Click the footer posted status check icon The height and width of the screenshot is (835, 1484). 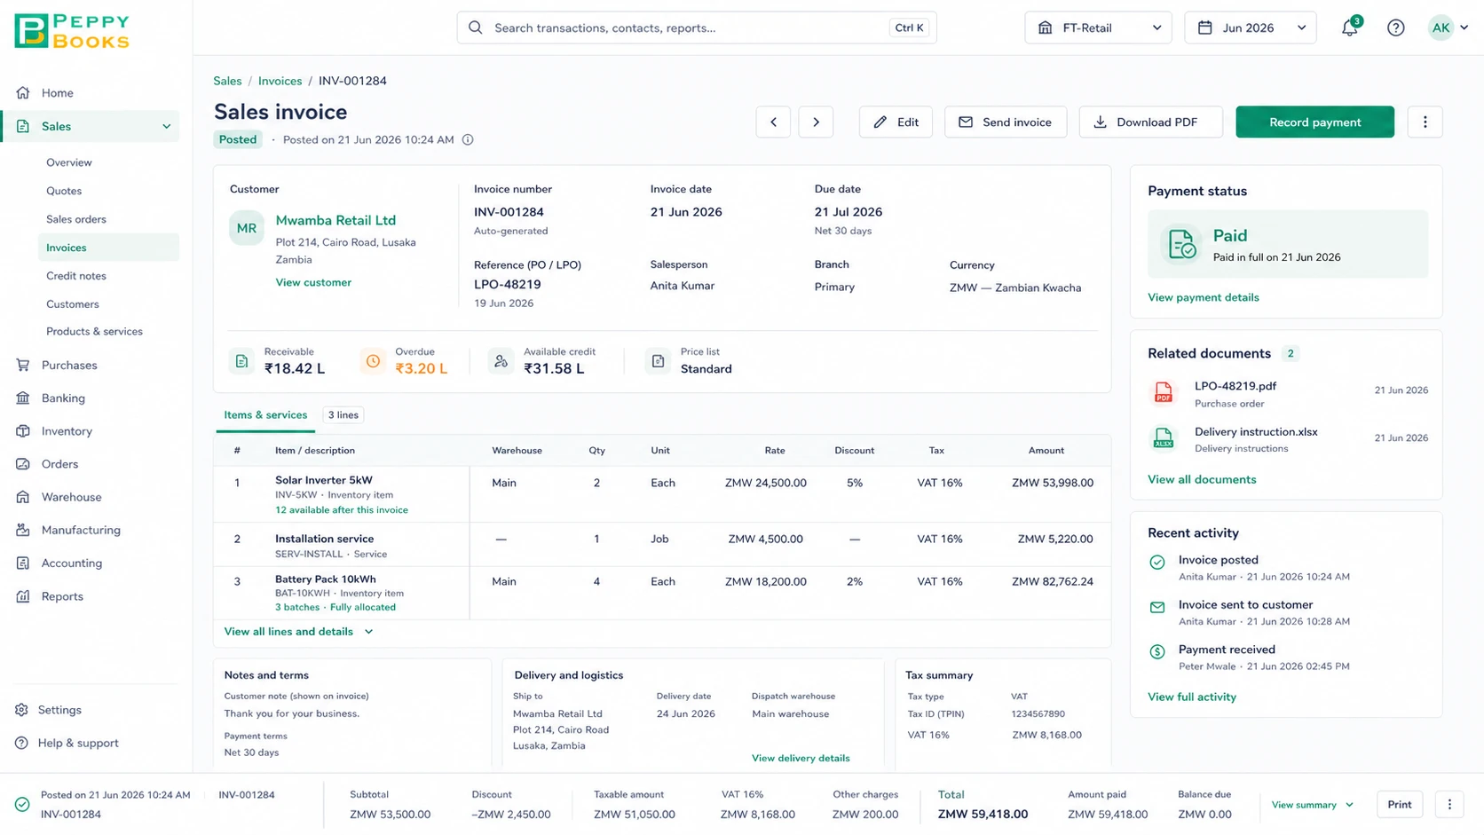[x=22, y=805]
